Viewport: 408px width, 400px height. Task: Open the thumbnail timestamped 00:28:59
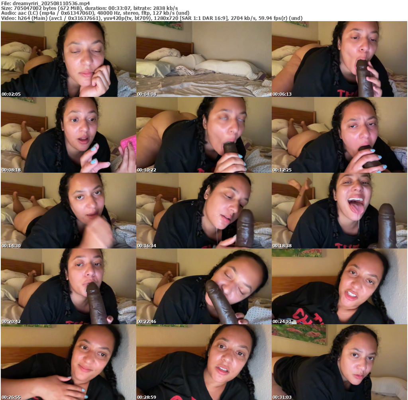point(204,362)
